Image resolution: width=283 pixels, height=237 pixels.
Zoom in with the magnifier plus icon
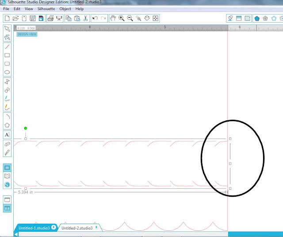tap(122, 18)
